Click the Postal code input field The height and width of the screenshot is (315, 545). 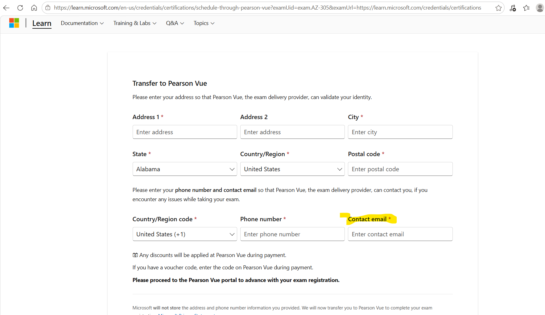(x=400, y=169)
